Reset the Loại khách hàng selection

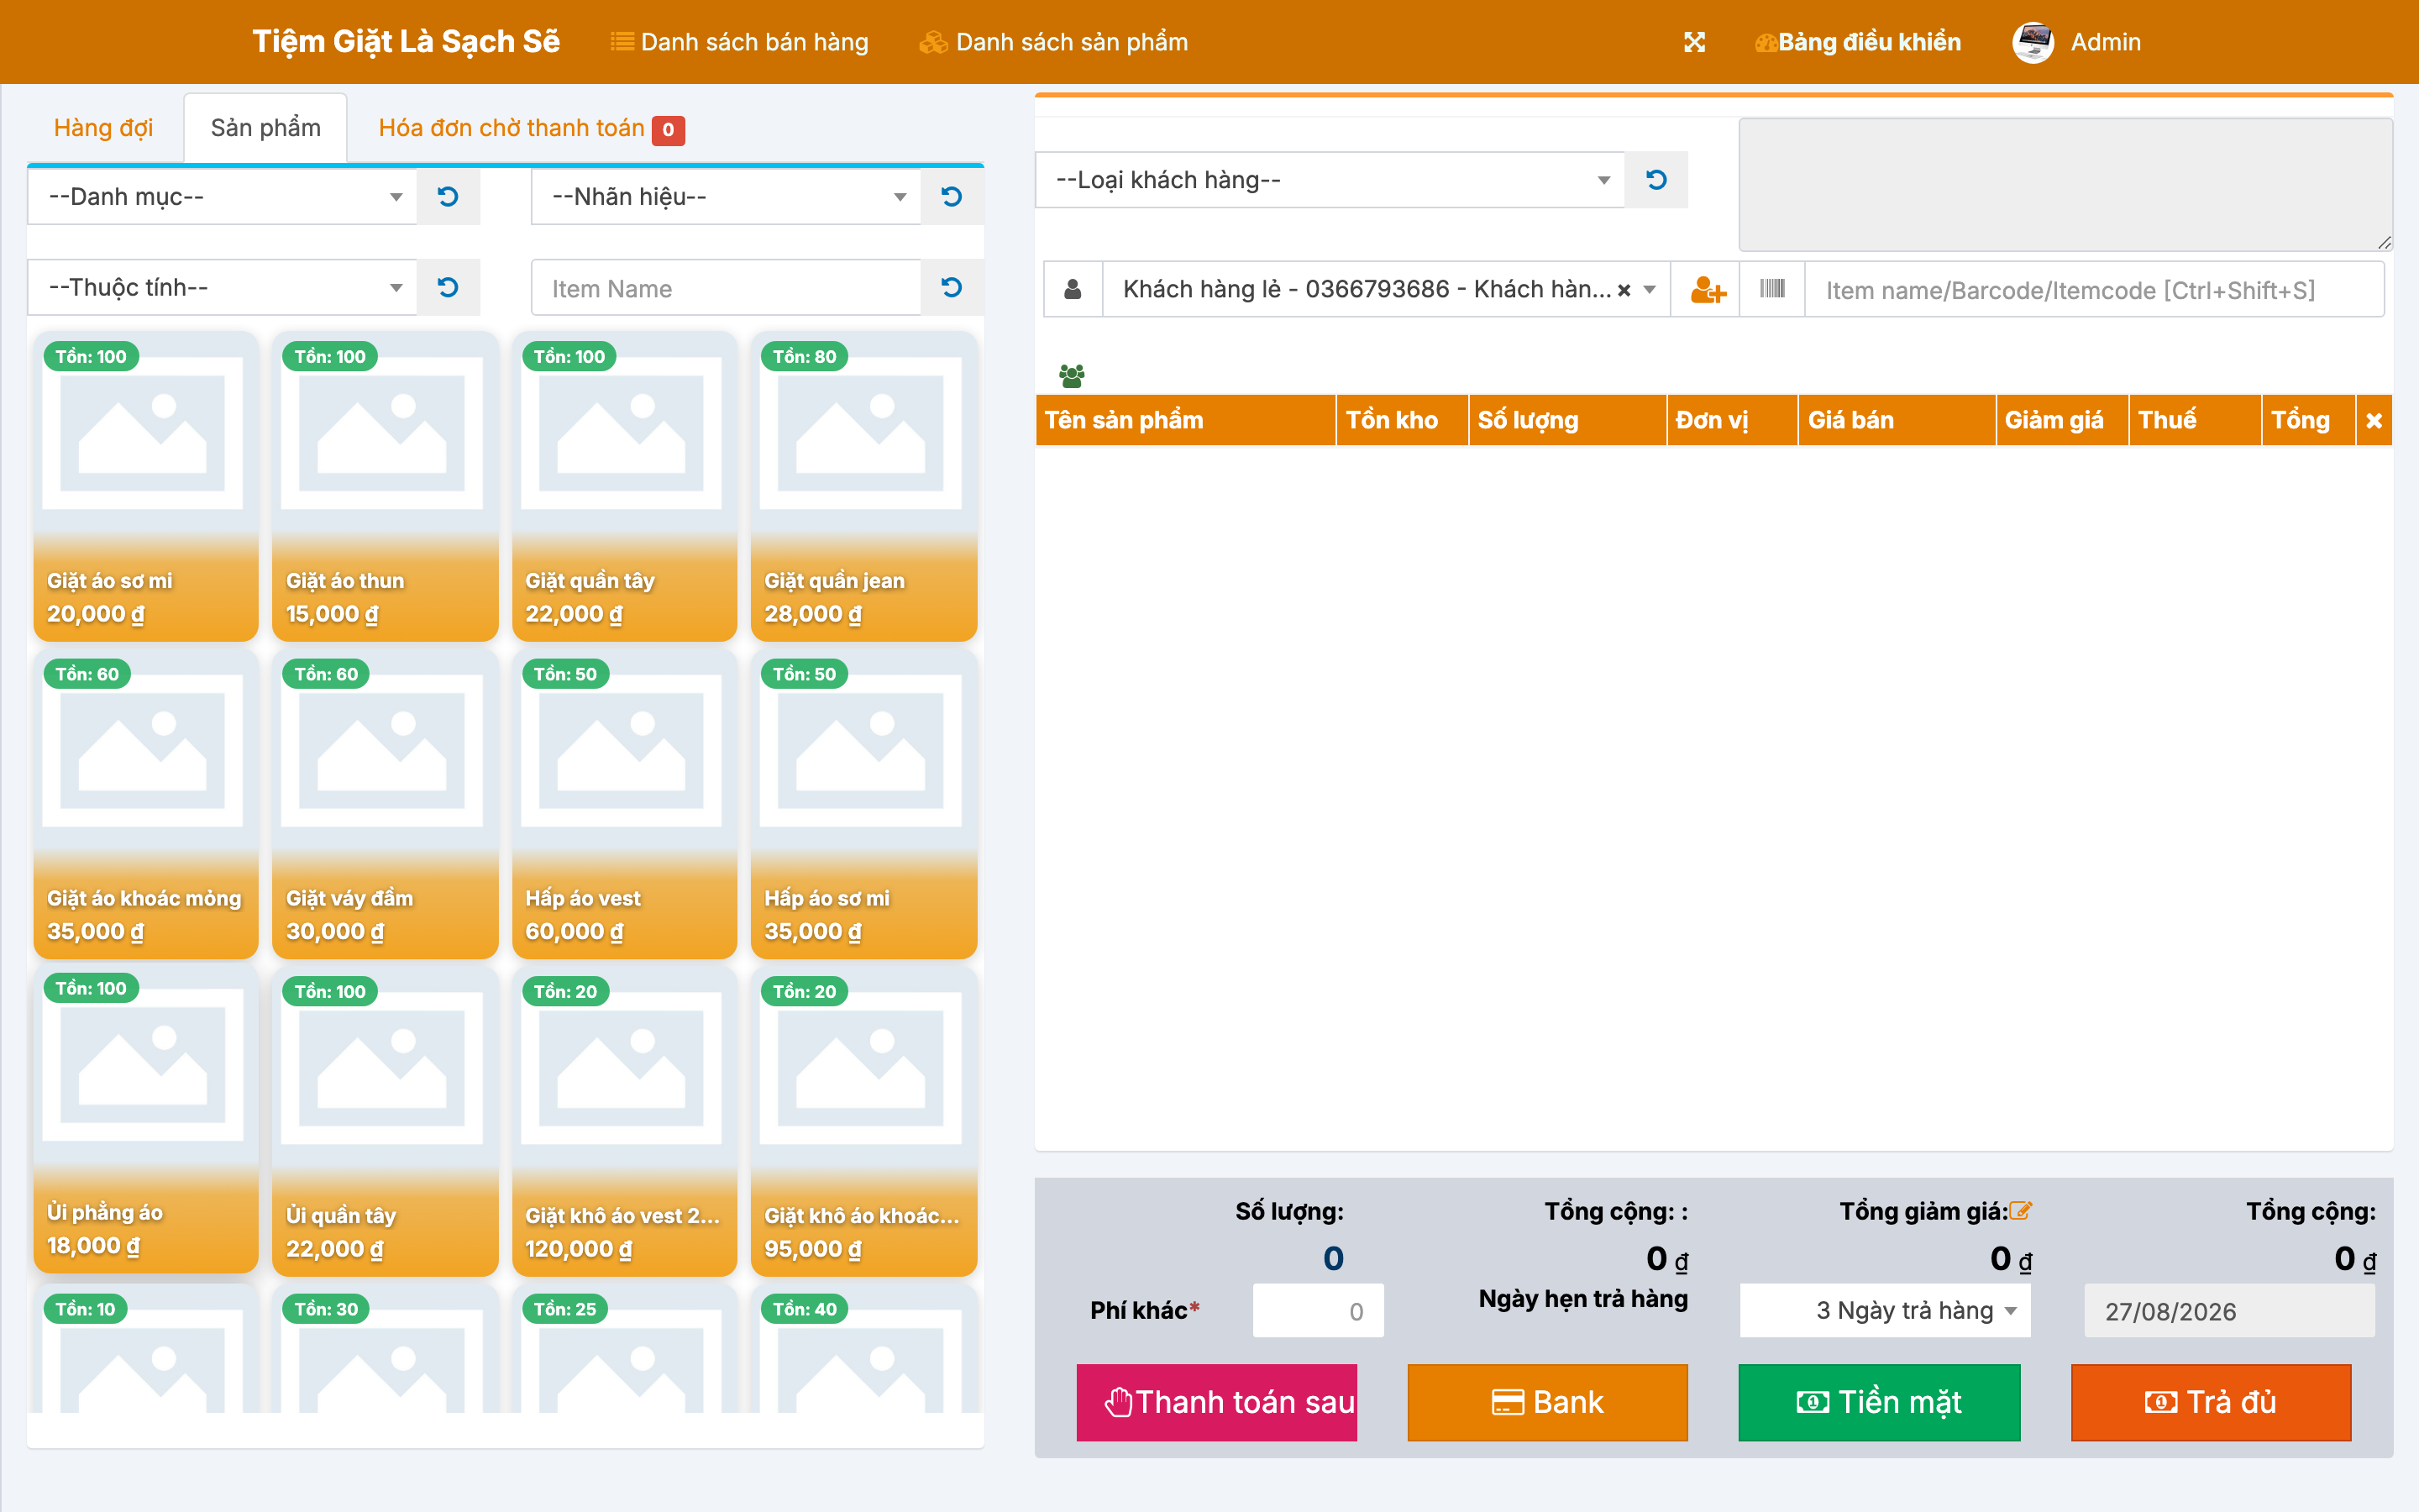(x=1656, y=180)
